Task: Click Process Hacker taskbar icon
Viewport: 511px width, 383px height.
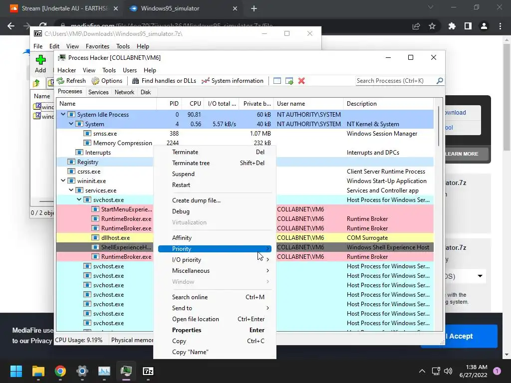Action: [x=126, y=371]
